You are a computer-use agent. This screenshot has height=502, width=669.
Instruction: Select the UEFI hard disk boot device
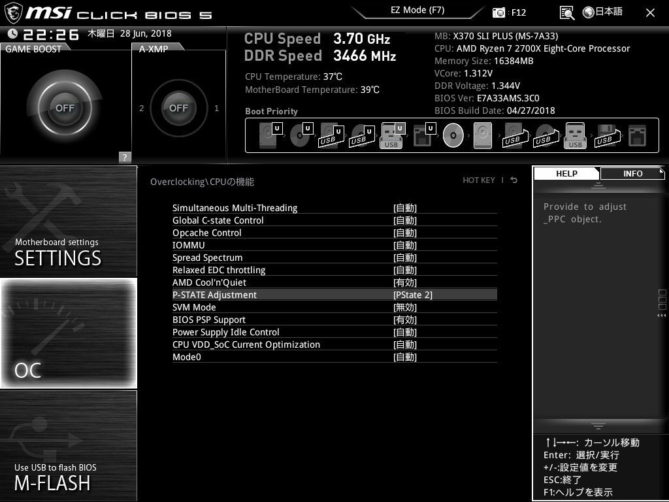coord(271,135)
